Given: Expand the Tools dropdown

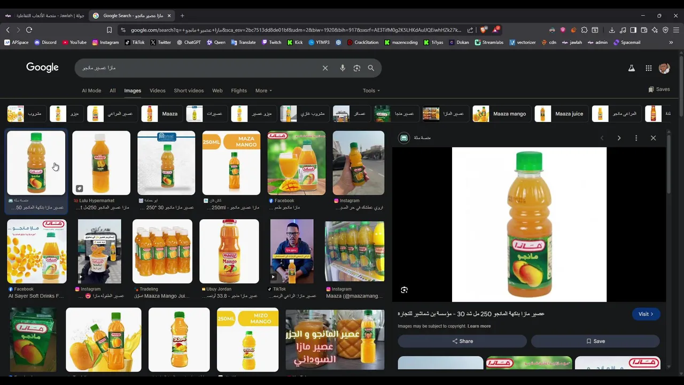Looking at the screenshot, I should tap(371, 90).
